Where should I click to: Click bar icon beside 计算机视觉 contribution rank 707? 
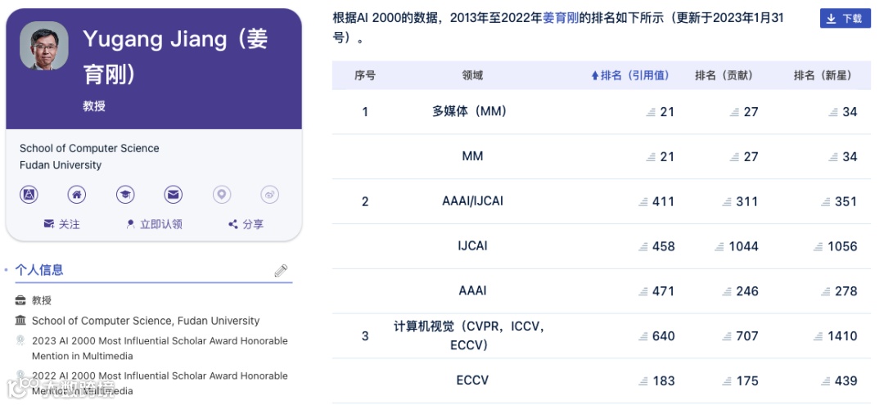pyautogui.click(x=727, y=336)
